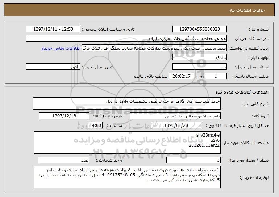279x197 pixels.
Task: Click the delivery province field یزد
Action: [x=199, y=67]
